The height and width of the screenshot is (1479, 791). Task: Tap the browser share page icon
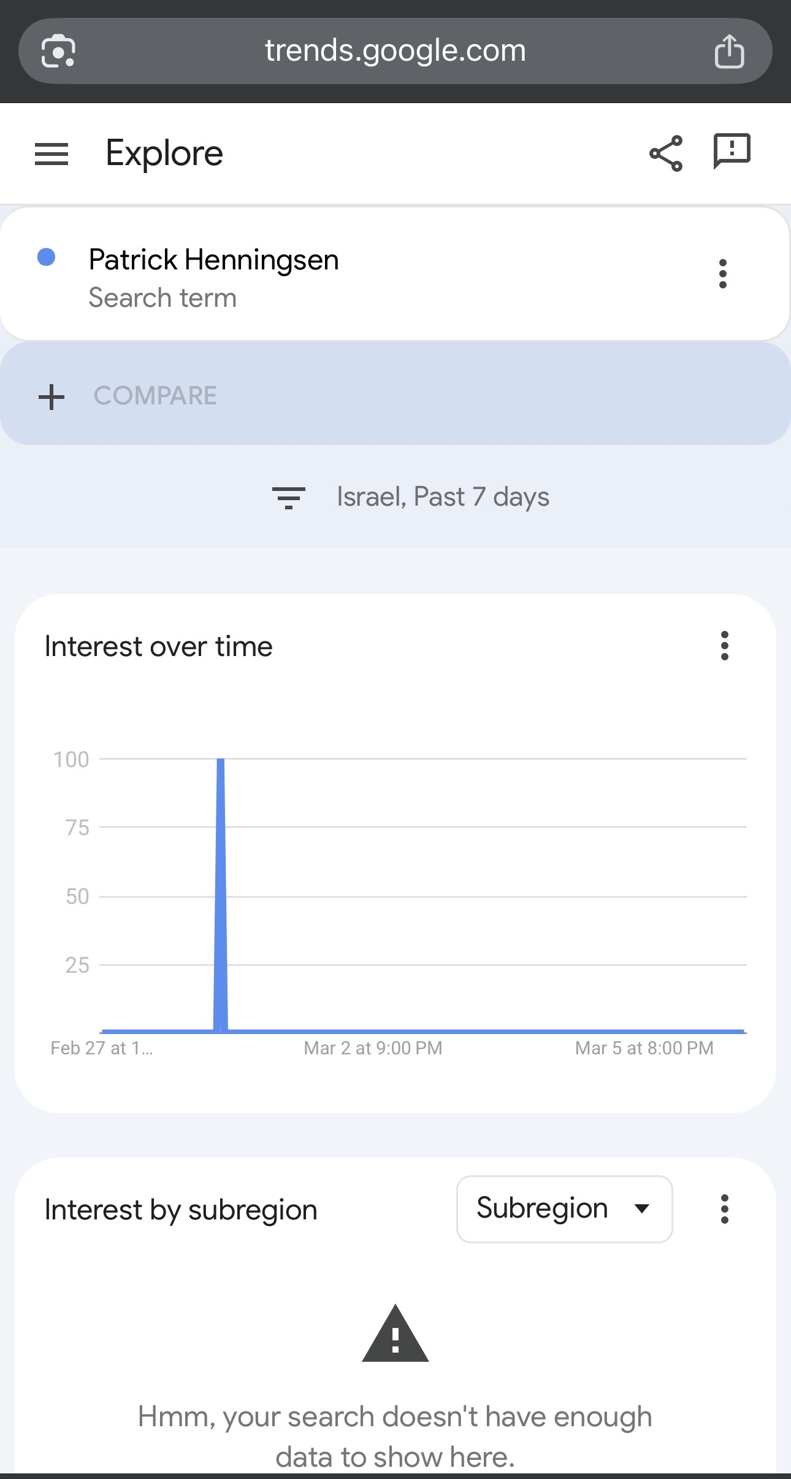coord(729,51)
